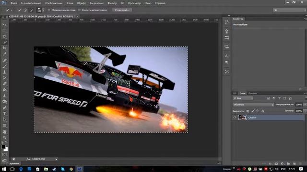Switch to the 3D panel tab
Viewport: 307px width, 172px height.
click(235, 94)
